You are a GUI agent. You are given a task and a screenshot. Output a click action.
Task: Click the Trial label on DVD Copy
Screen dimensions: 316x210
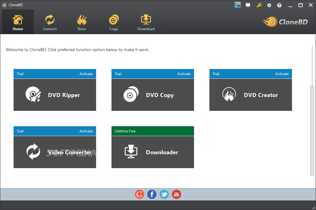(x=118, y=74)
